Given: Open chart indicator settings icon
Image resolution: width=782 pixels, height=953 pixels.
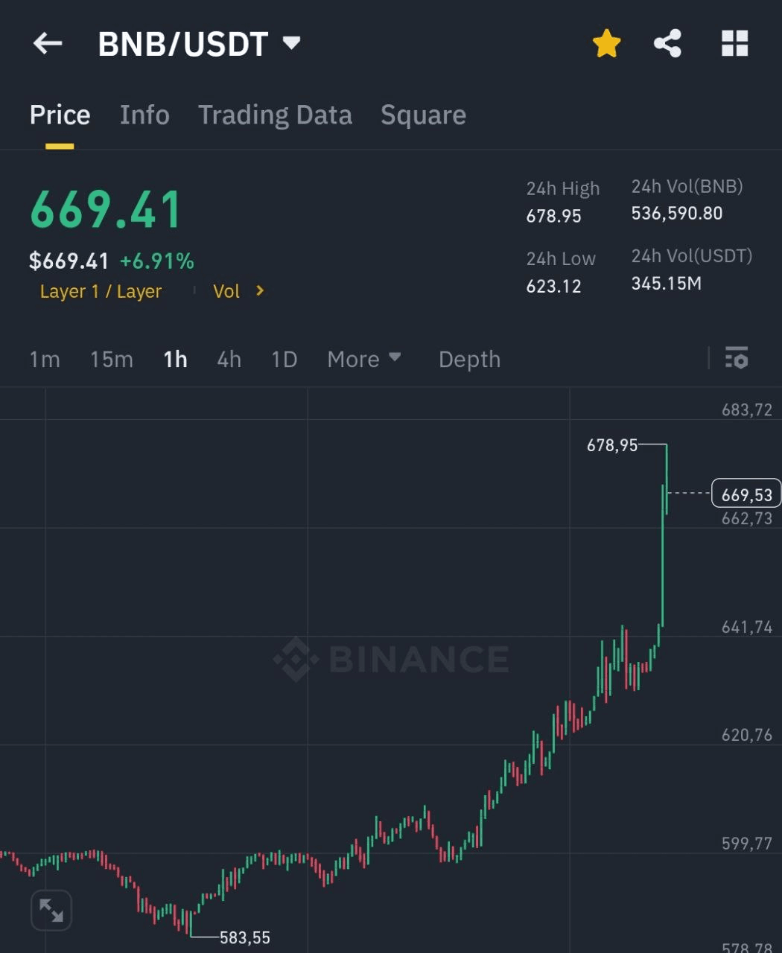Looking at the screenshot, I should point(737,358).
